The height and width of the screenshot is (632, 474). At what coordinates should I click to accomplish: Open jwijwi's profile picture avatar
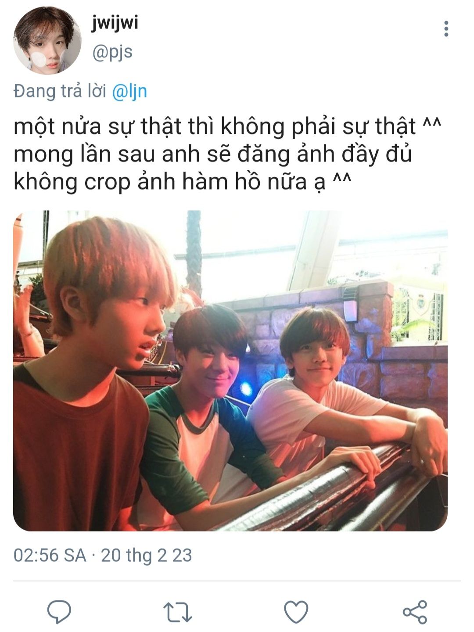point(47,39)
